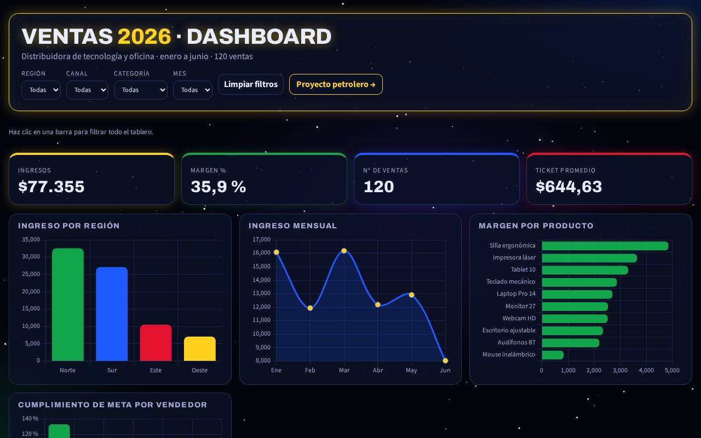Click the 'Haz clic en una barra' hint text

click(x=81, y=132)
